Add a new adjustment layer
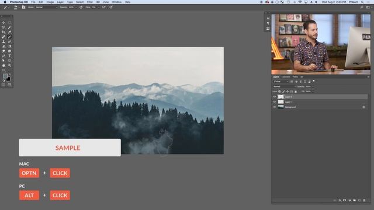The height and width of the screenshot is (210, 374). pos(349,201)
